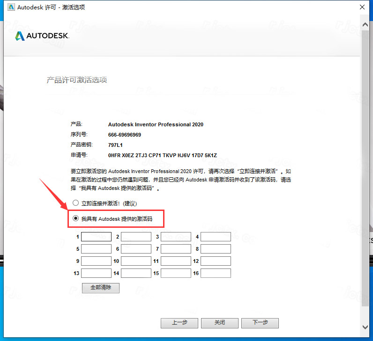Click activation code field 12
The height and width of the screenshot is (341, 373).
tap(216, 261)
